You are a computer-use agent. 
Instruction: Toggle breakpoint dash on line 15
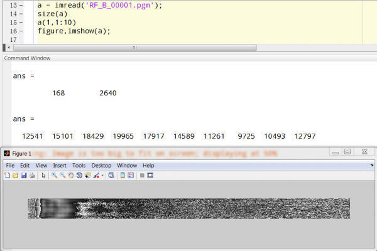coord(21,23)
